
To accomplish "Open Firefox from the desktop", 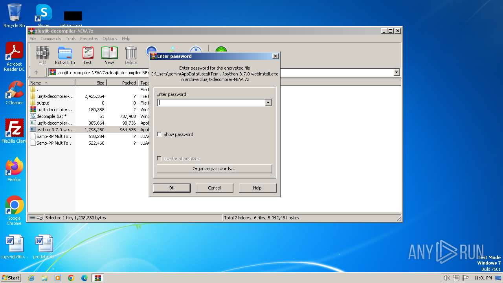I will pyautogui.click(x=14, y=169).
